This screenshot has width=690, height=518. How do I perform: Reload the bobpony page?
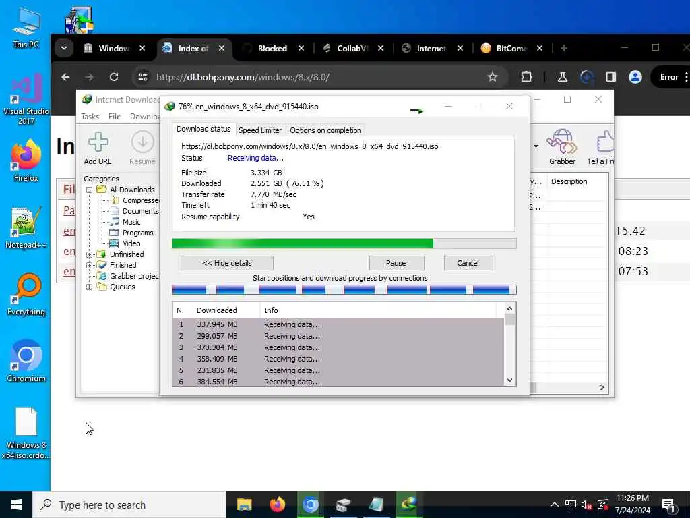pyautogui.click(x=114, y=77)
